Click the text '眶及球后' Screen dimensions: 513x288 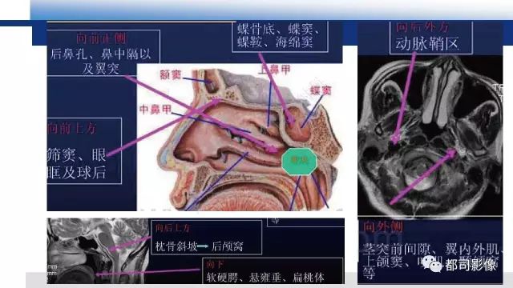(x=77, y=172)
